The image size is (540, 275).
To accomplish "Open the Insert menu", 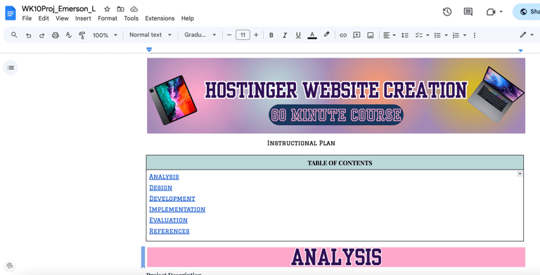I will coord(84,18).
